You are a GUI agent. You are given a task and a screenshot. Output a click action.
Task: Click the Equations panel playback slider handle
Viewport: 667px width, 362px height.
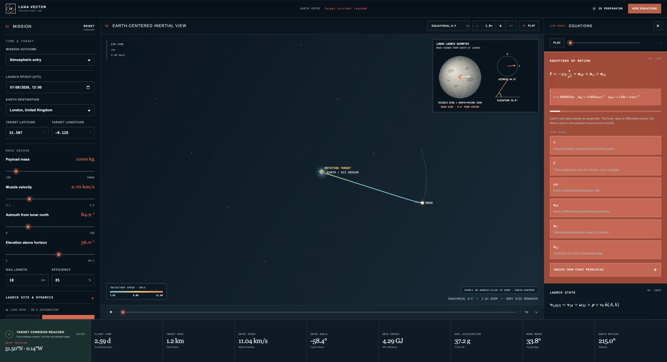570,43
